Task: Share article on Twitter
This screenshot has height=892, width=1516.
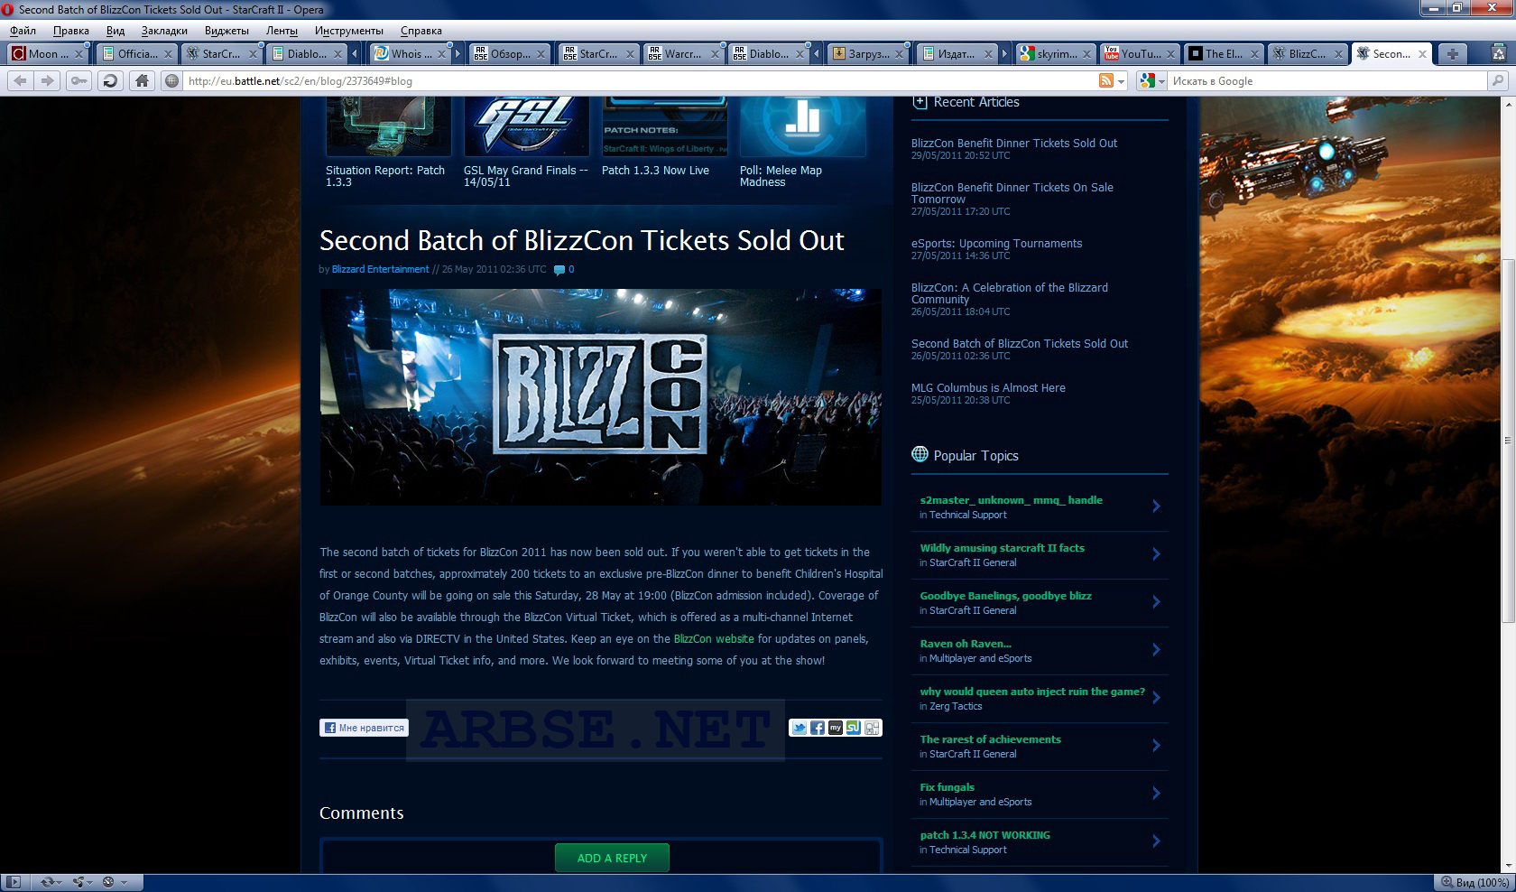Action: (799, 728)
